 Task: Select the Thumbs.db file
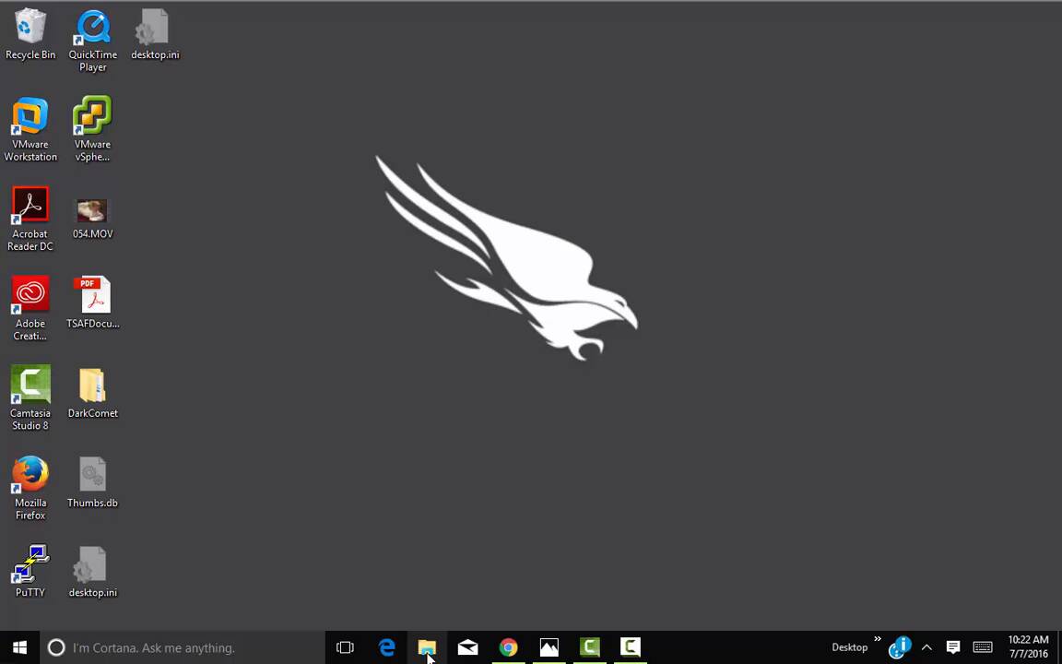[x=93, y=482]
